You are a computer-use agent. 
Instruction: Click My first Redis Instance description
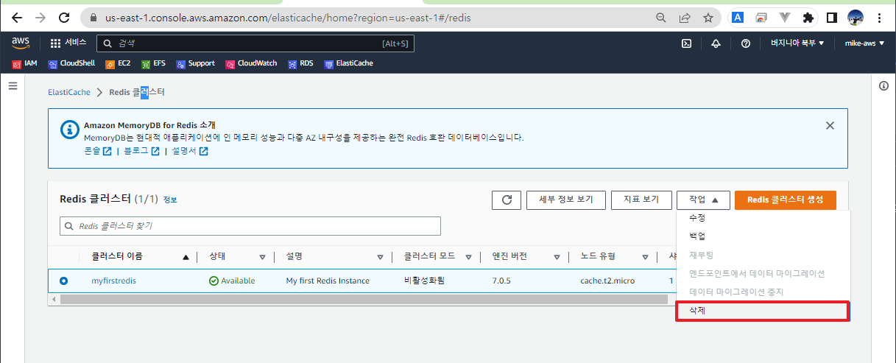point(328,281)
